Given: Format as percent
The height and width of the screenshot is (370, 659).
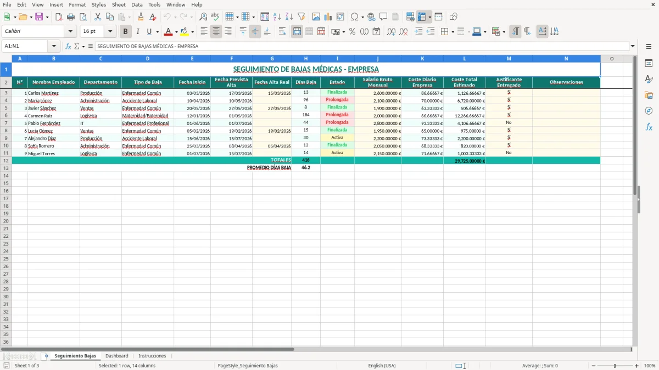Looking at the screenshot, I should coord(352,32).
